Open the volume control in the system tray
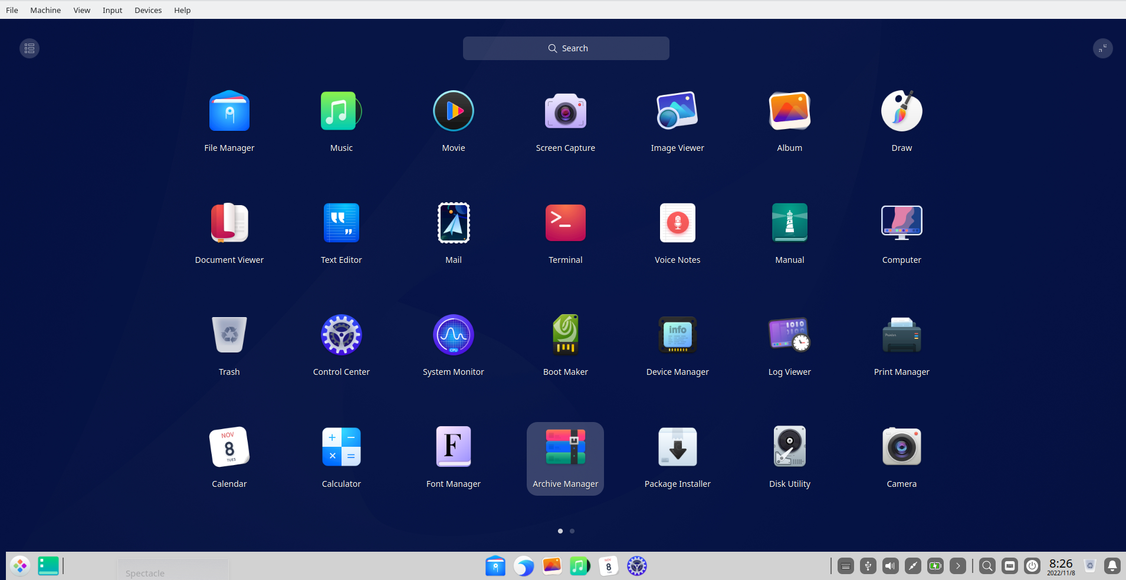The width and height of the screenshot is (1126, 580). [889, 565]
